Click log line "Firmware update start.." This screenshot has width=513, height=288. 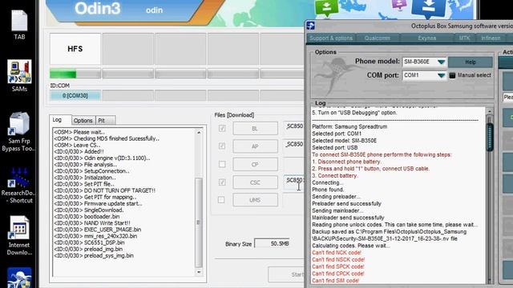[98, 204]
